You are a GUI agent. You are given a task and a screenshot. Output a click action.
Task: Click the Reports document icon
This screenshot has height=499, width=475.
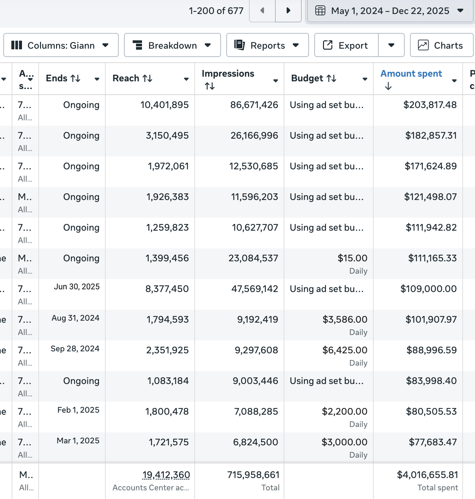[x=239, y=45]
